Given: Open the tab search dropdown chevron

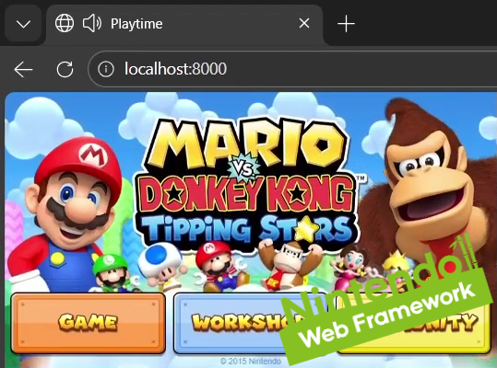Looking at the screenshot, I should (x=23, y=24).
